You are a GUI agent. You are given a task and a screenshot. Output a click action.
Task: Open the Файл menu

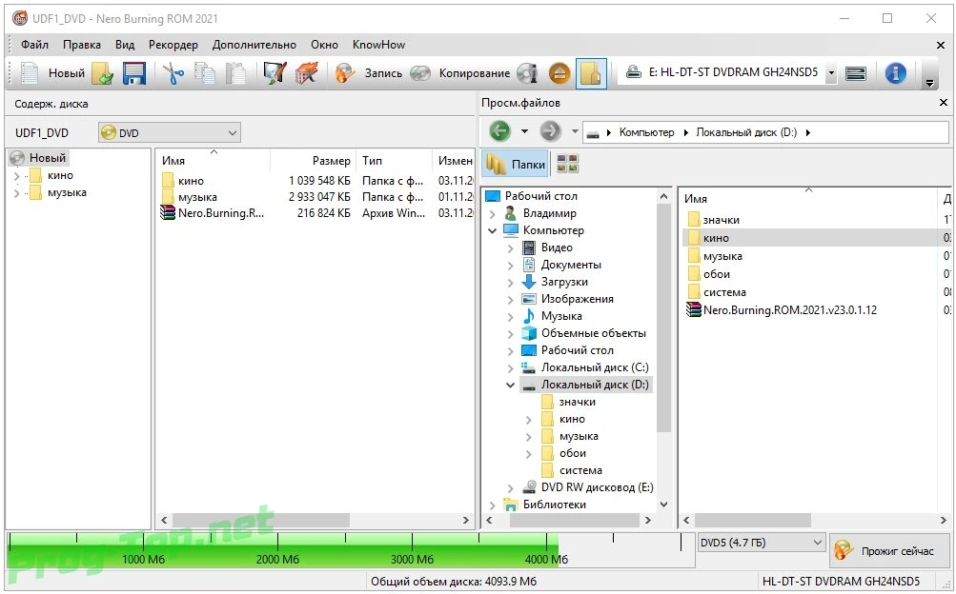point(34,45)
